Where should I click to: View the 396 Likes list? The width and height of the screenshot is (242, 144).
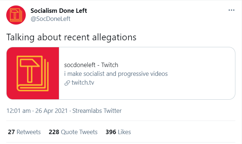coord(118,132)
